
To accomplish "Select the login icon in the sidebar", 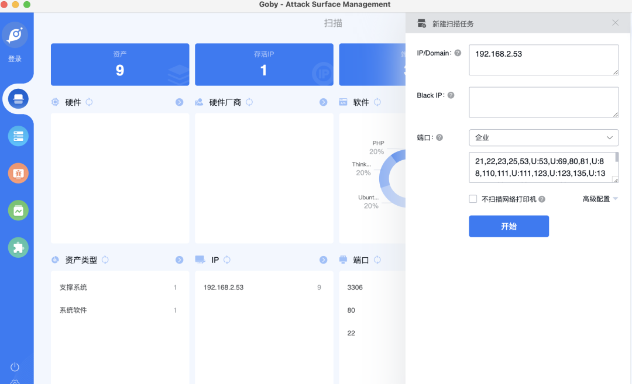I will pos(16,34).
